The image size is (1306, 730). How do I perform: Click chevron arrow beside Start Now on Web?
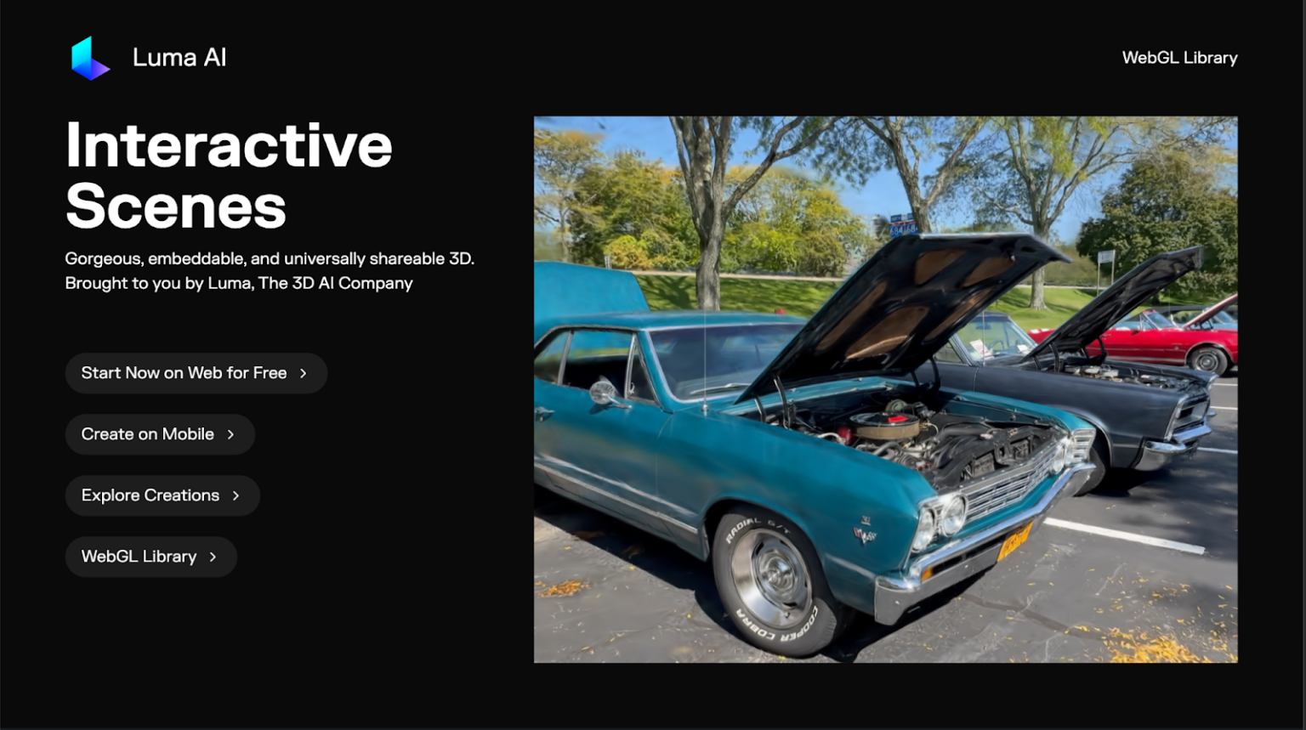303,373
